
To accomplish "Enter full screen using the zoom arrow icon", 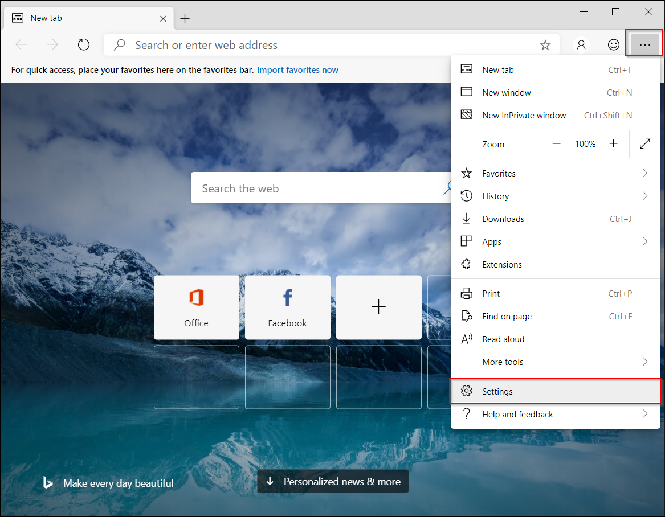I will pyautogui.click(x=645, y=144).
